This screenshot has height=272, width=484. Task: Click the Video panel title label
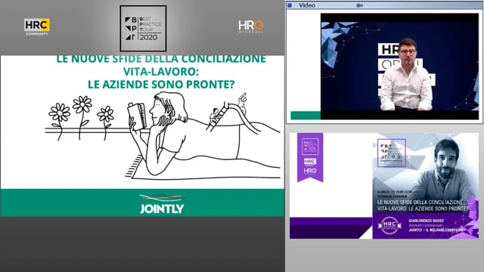pyautogui.click(x=307, y=5)
